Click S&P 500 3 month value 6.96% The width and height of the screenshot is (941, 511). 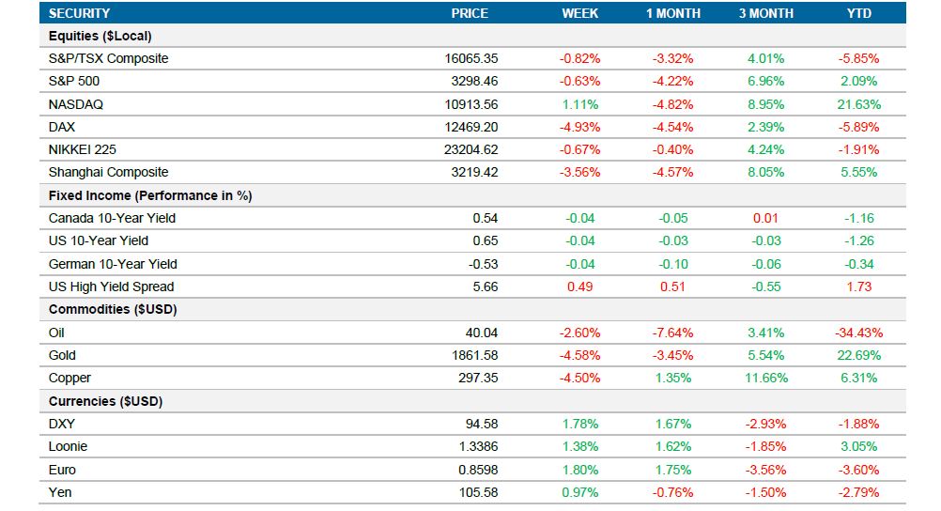[765, 81]
